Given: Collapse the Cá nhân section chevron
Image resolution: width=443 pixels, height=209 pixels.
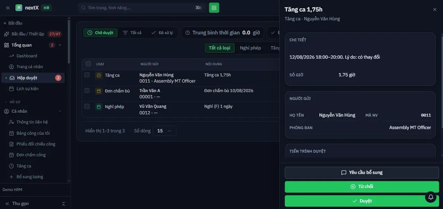Looking at the screenshot, I should pos(60,111).
